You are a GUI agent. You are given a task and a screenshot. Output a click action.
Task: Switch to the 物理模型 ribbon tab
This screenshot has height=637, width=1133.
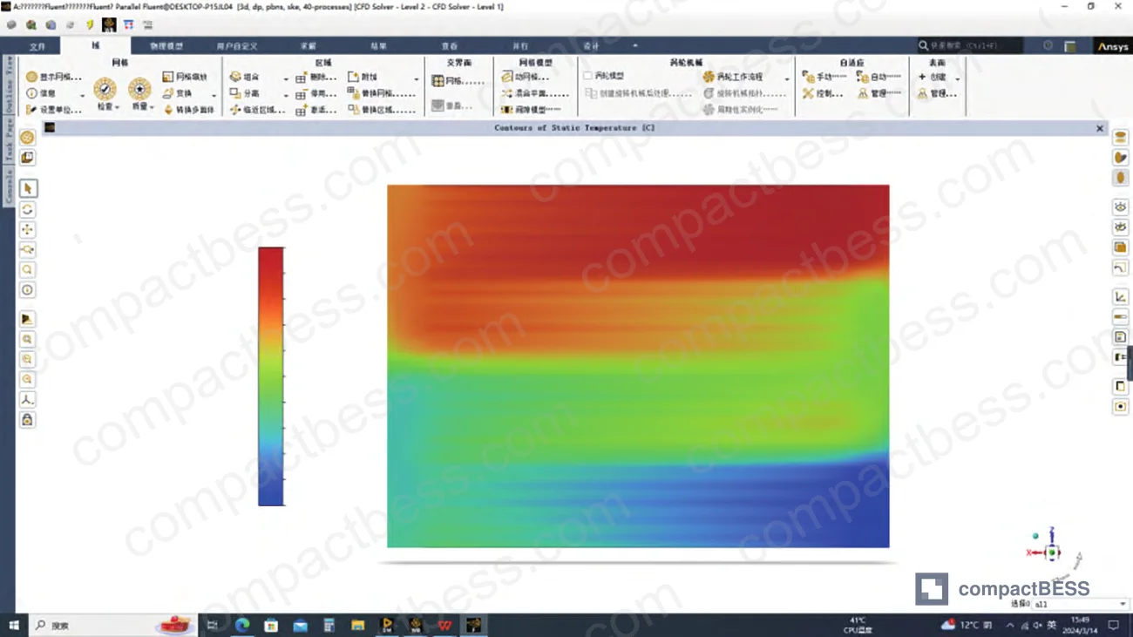(166, 46)
